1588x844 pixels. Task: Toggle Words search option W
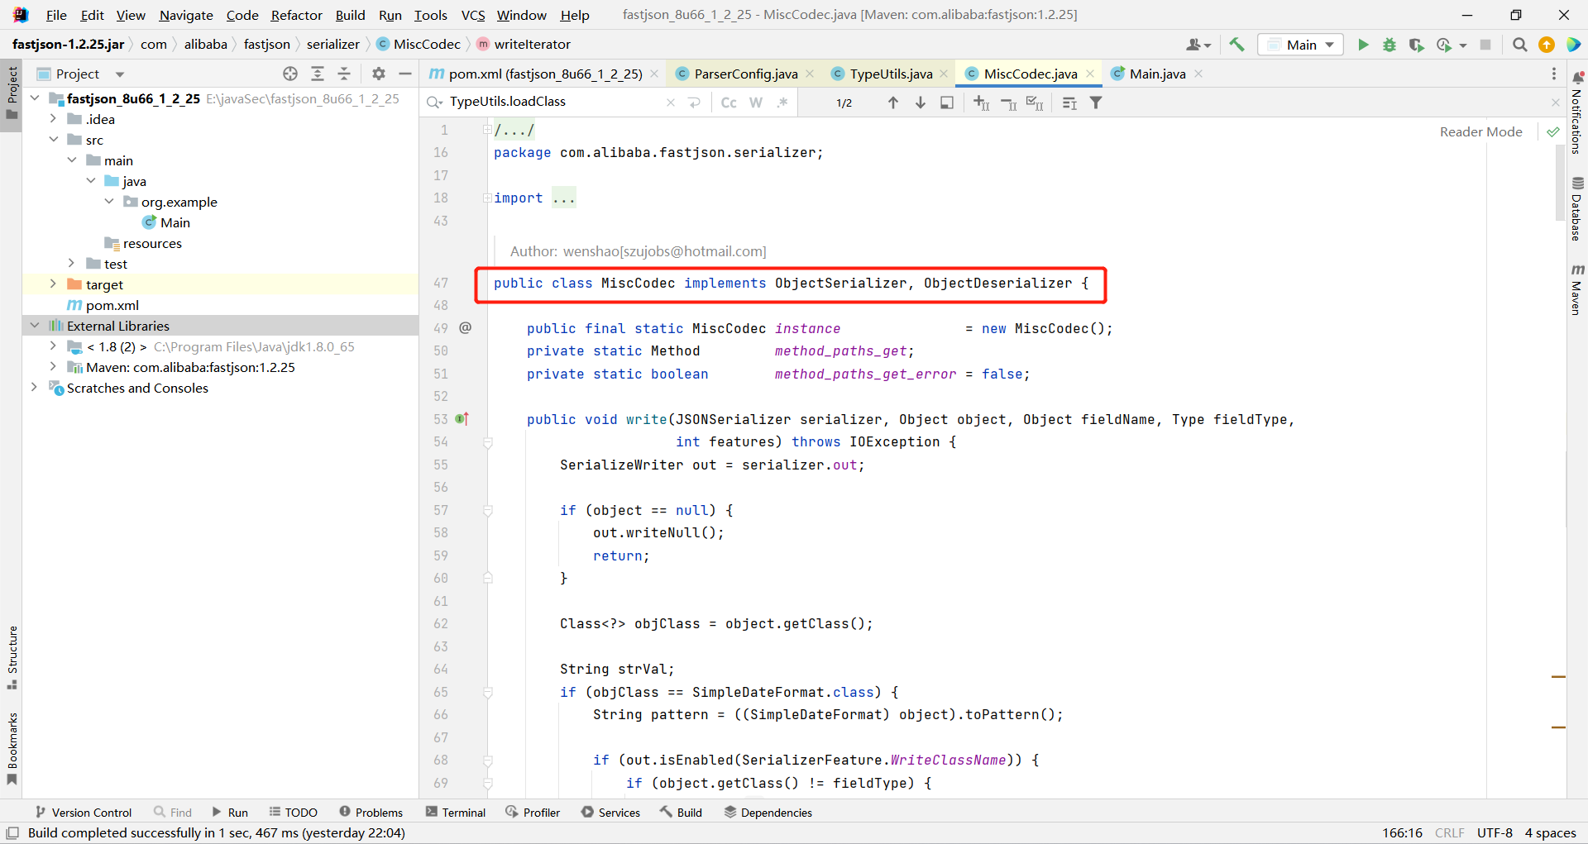click(756, 103)
